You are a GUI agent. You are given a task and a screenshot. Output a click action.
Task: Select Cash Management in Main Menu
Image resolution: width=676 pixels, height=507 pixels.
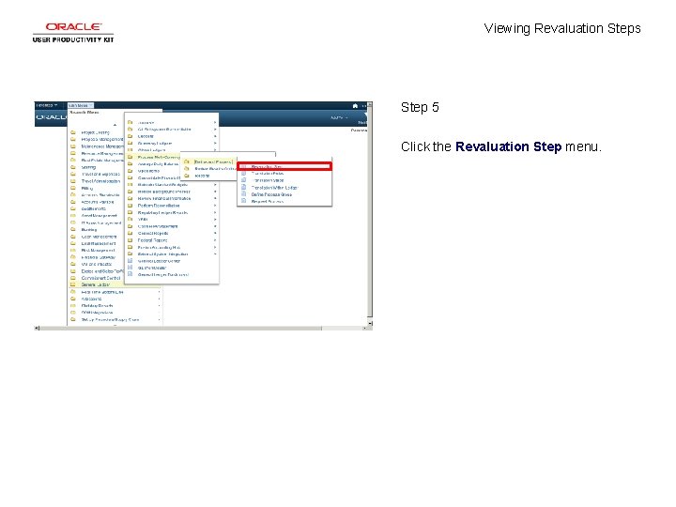tap(99, 237)
